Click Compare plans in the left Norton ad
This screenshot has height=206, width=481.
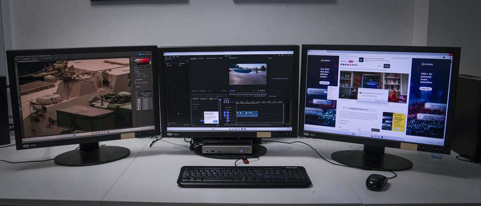324,83
